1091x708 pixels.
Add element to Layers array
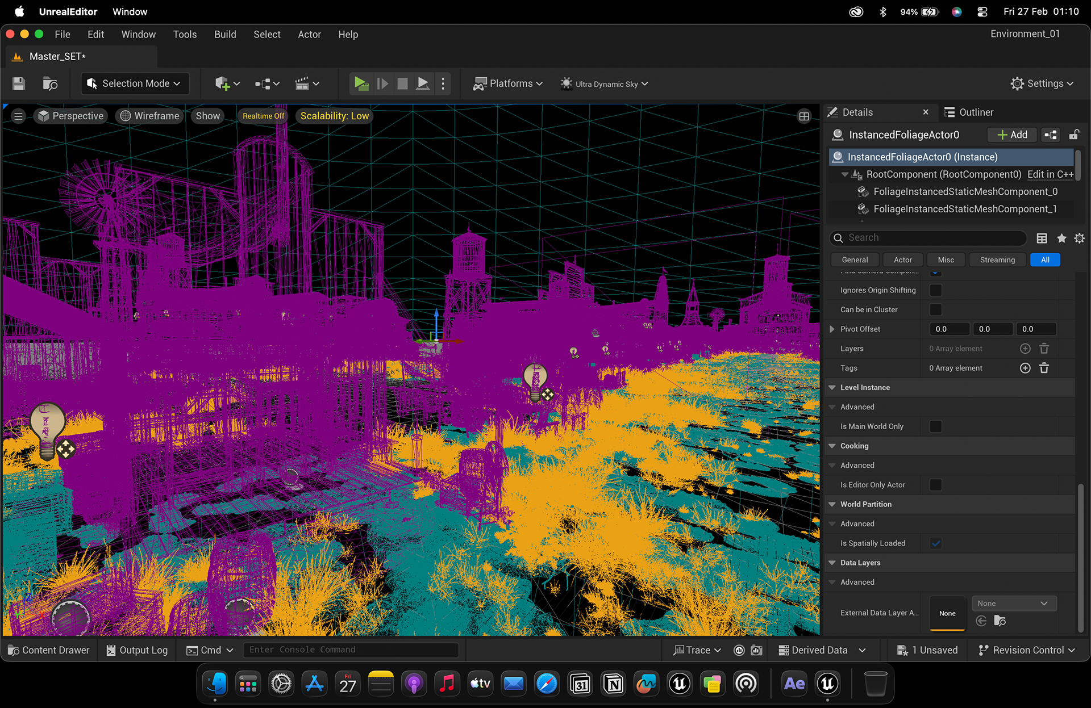(x=1025, y=349)
